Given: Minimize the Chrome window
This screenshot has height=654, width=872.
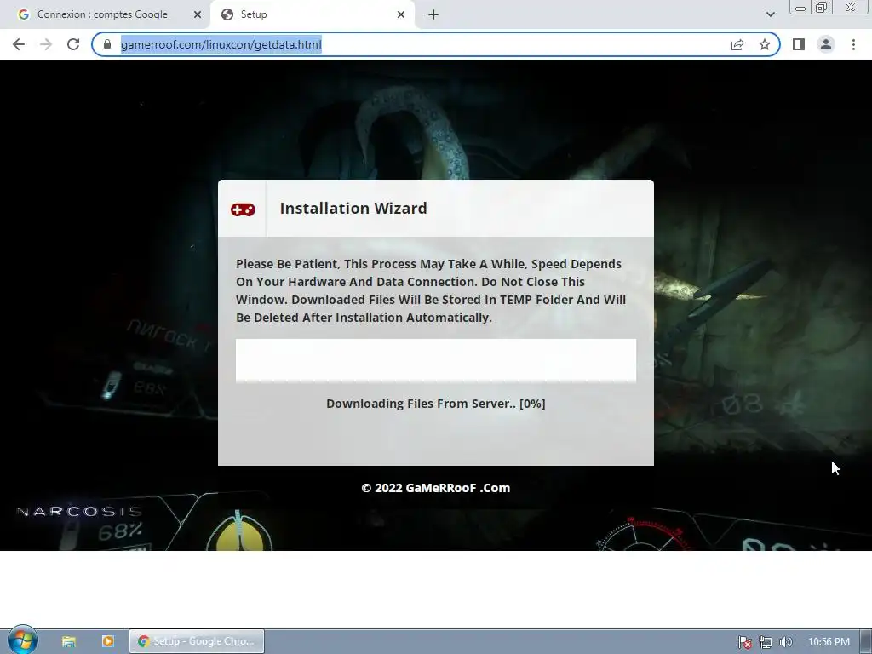Looking at the screenshot, I should click(x=800, y=7).
